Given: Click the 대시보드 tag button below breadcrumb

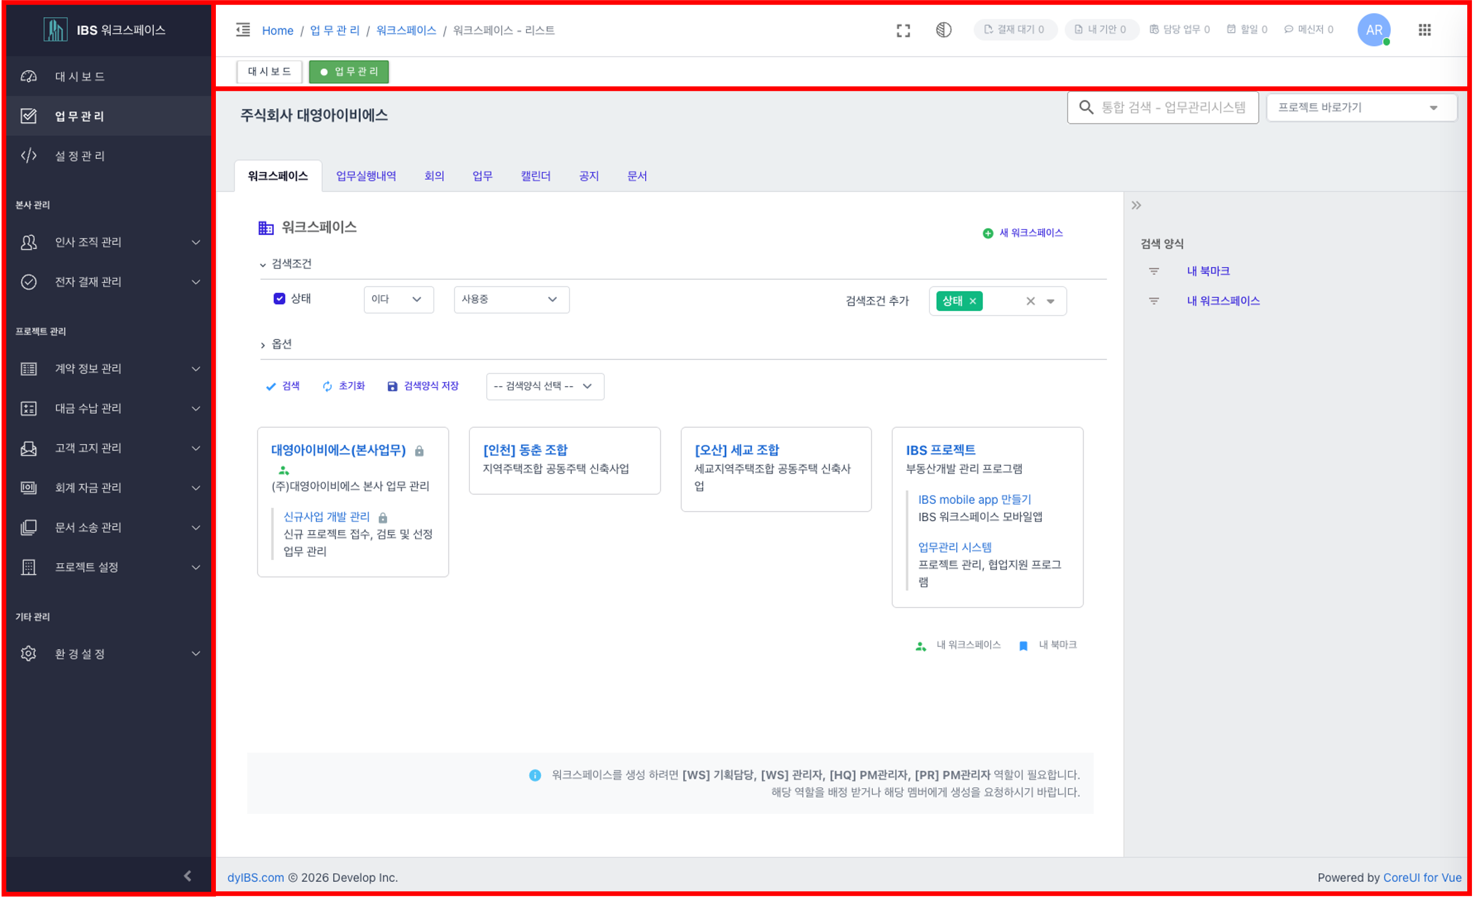Looking at the screenshot, I should point(270,72).
